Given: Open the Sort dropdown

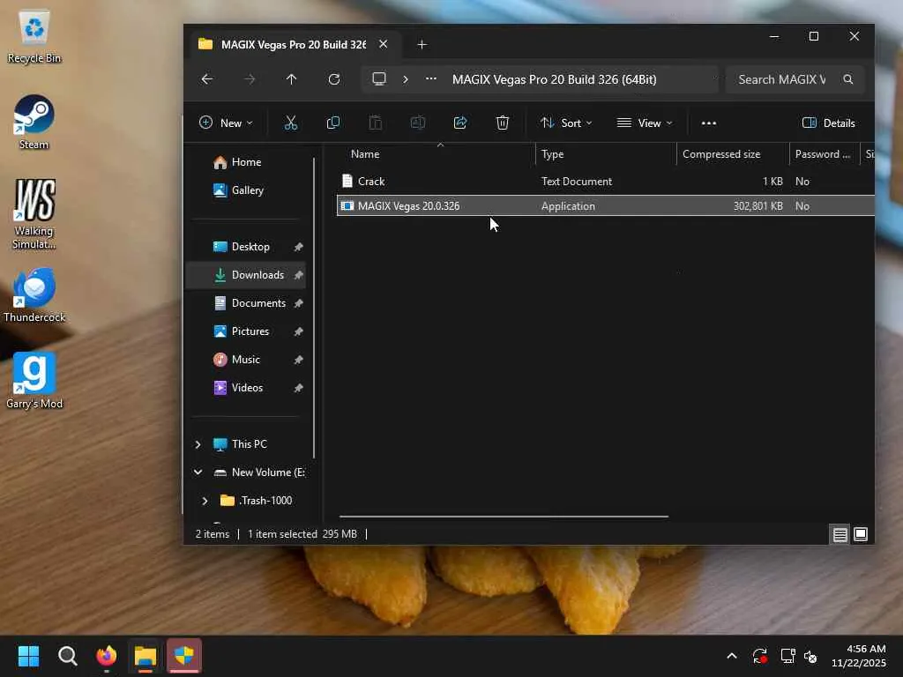Looking at the screenshot, I should (x=566, y=123).
